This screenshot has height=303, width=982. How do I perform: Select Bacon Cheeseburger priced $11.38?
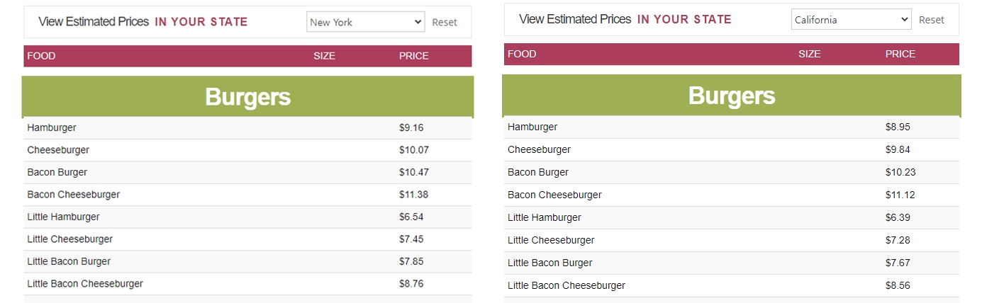tap(74, 195)
